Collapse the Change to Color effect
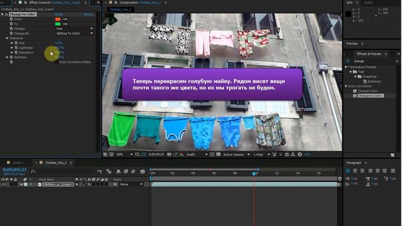Screen dimensions: 402x226 tap(3, 14)
